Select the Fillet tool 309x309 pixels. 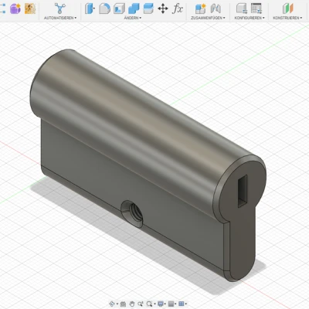pos(104,8)
